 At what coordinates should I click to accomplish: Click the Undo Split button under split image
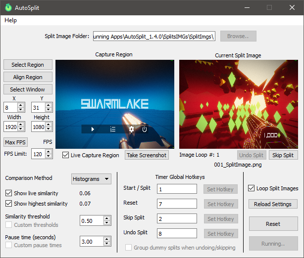252,155
